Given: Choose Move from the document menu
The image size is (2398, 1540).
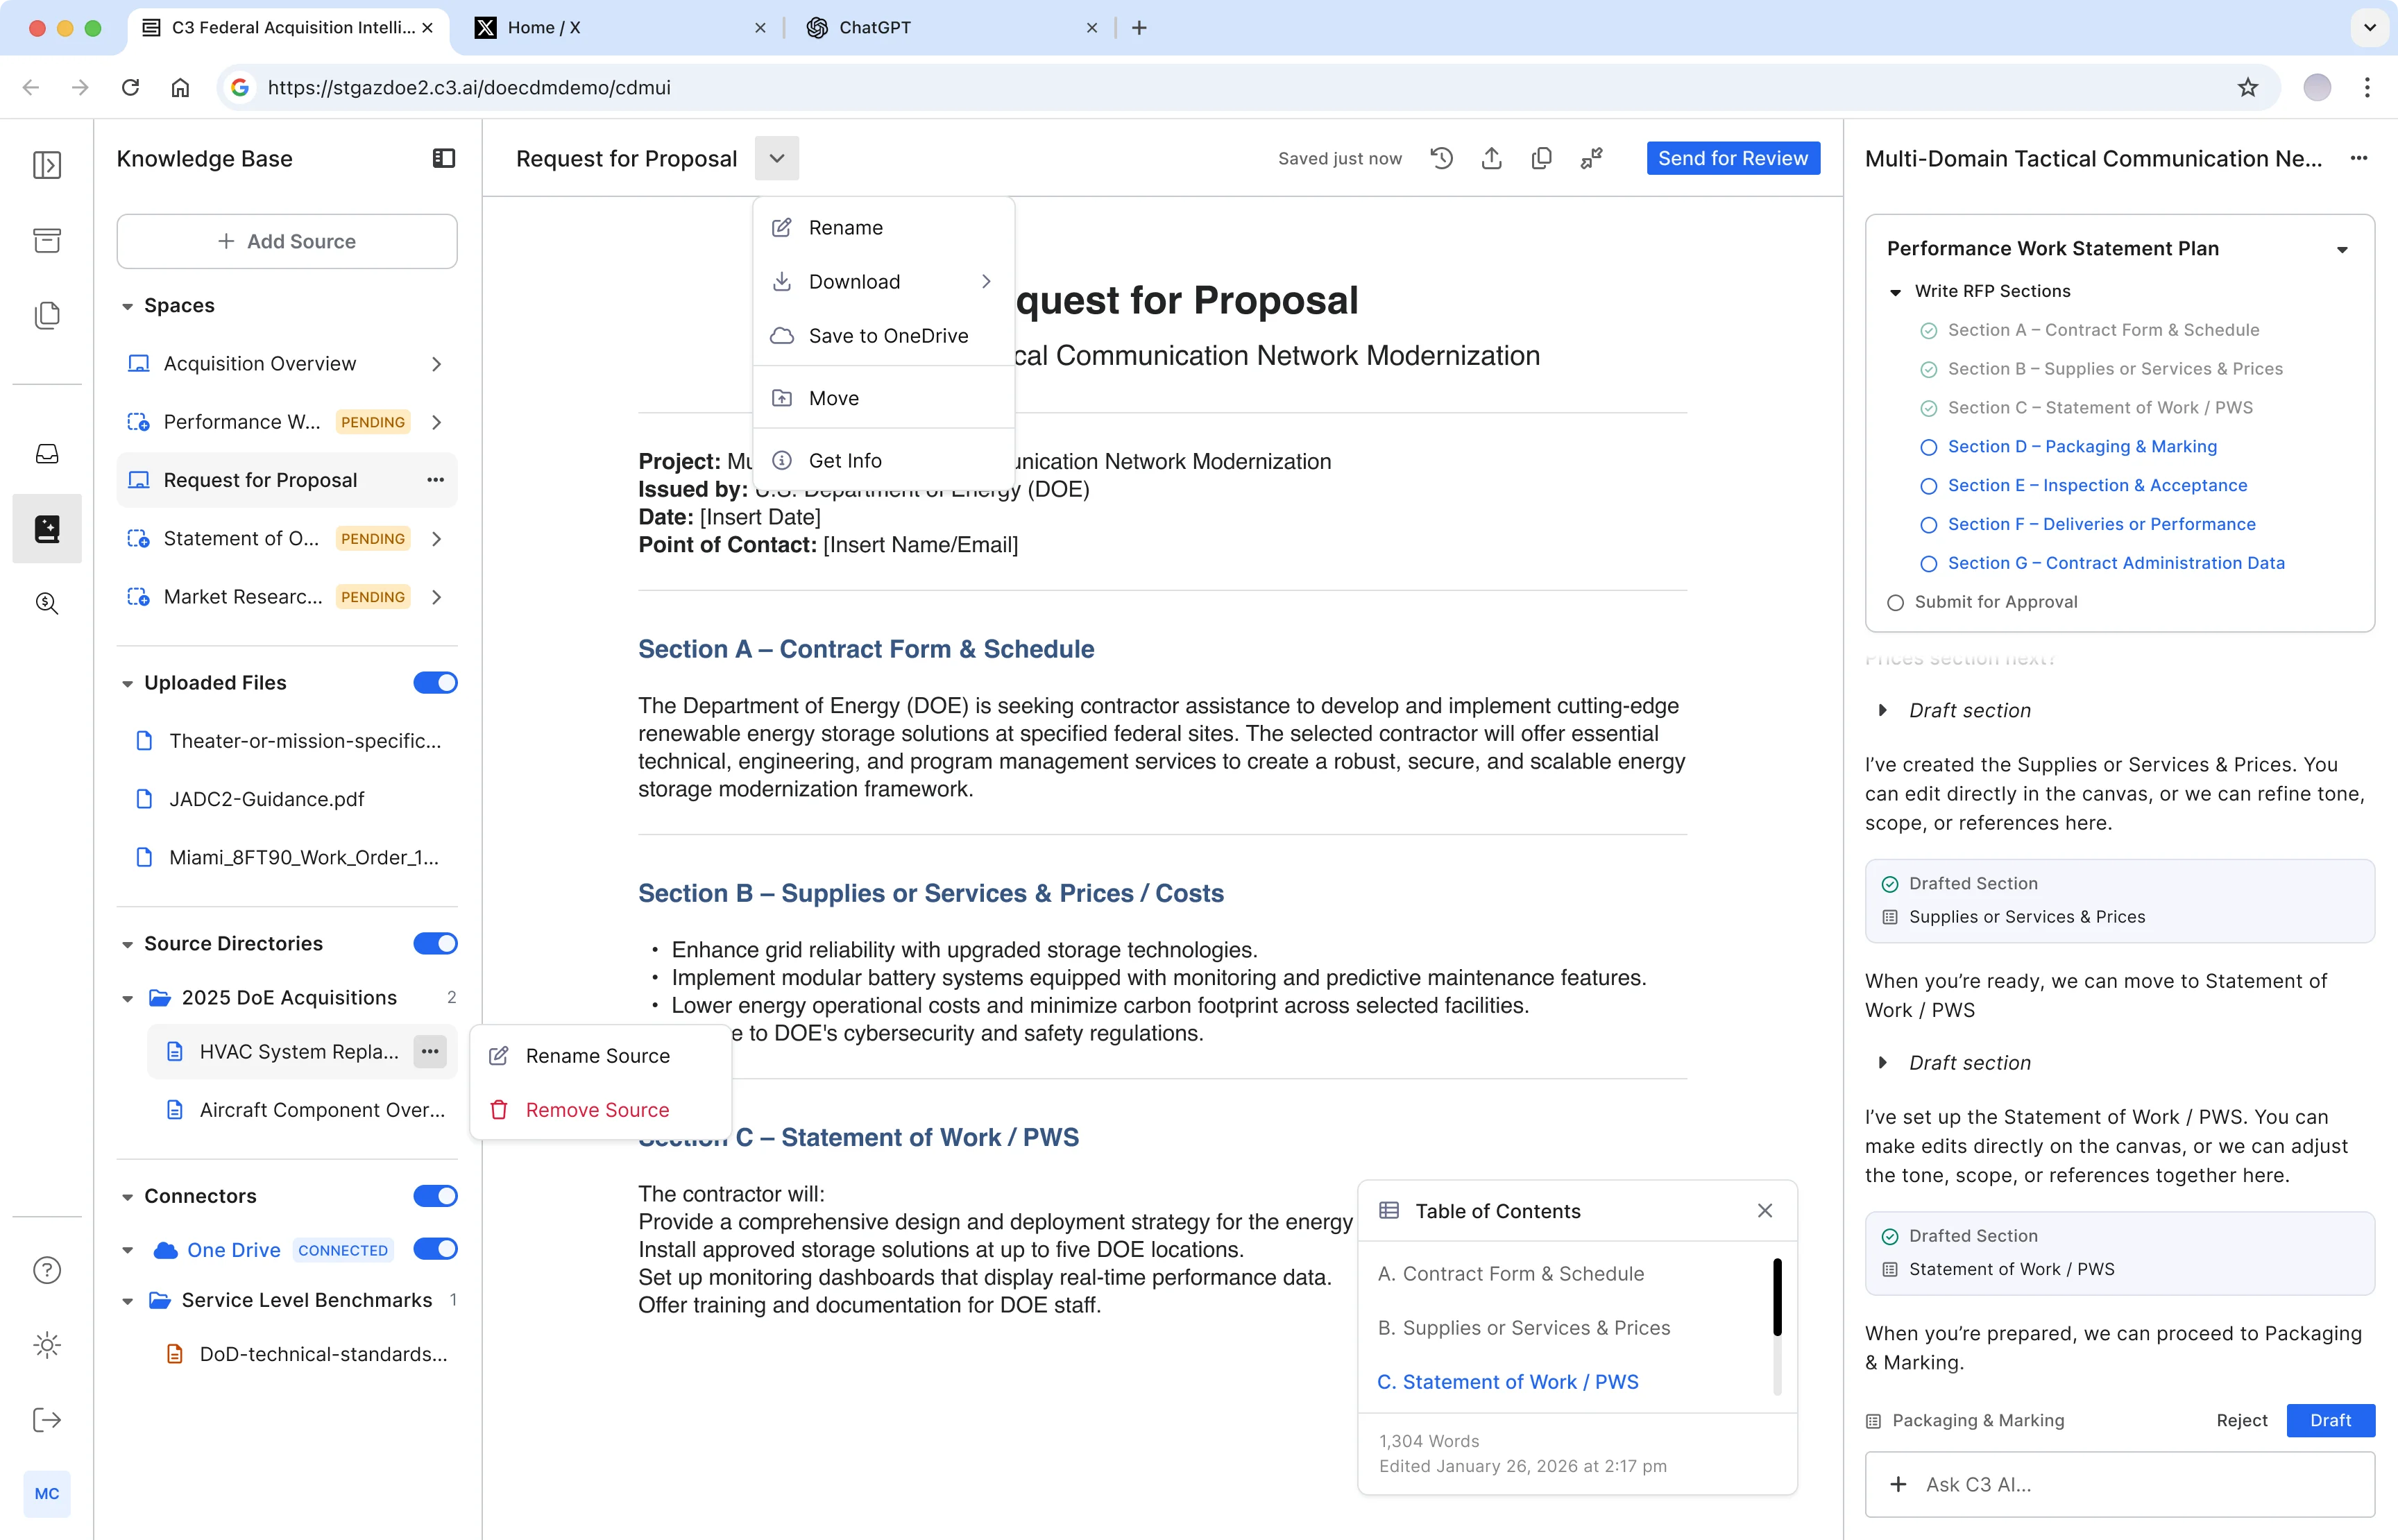Looking at the screenshot, I should [884, 398].
